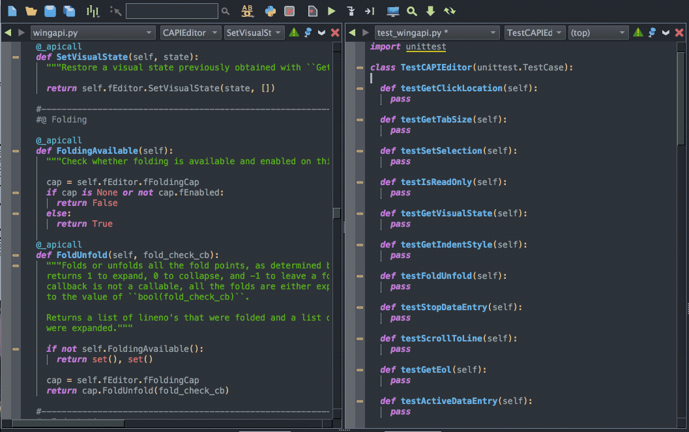The image size is (689, 432).
Task: Save all files using stacked disks icon
Action: pos(69,11)
